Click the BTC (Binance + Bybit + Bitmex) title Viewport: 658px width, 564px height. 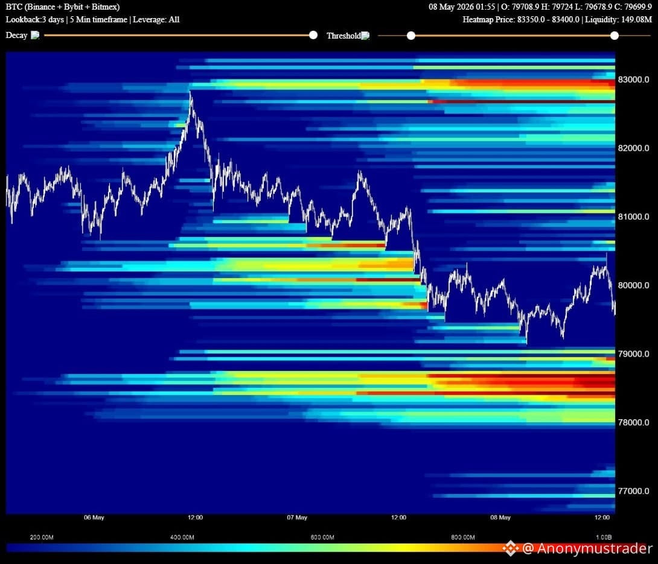[x=63, y=7]
